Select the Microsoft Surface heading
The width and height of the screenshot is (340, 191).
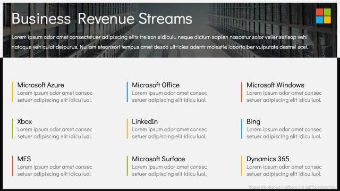(x=159, y=159)
